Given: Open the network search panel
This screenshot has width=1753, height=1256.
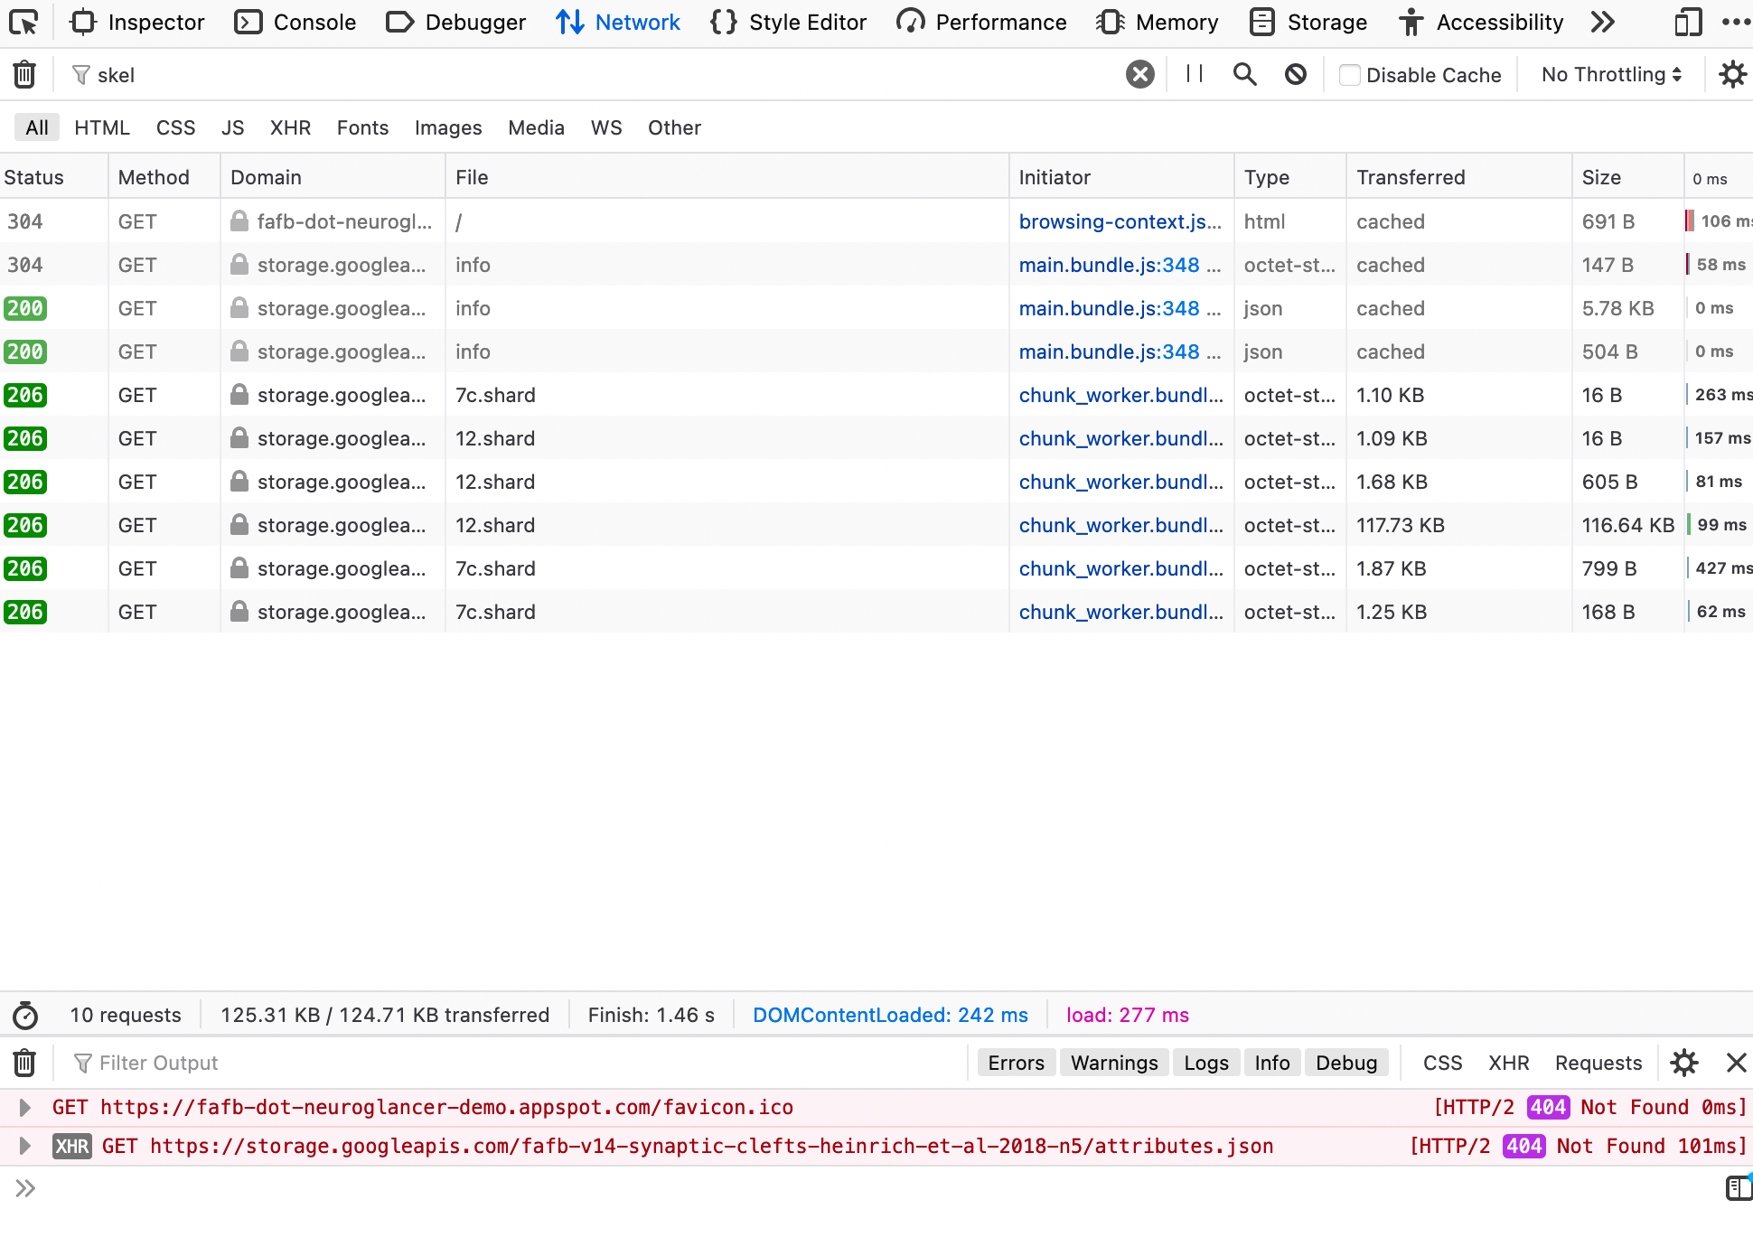Looking at the screenshot, I should 1244,74.
